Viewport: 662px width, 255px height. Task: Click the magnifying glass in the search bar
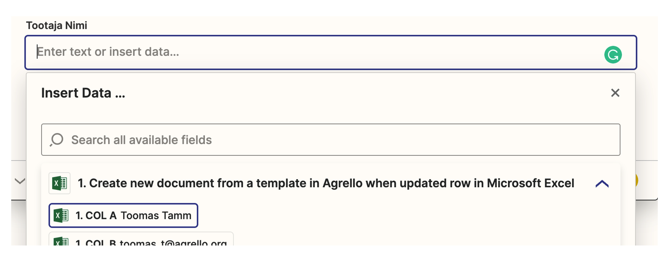point(57,140)
